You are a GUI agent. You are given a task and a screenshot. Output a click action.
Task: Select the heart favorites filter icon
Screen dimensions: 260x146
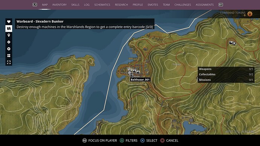pos(9,22)
